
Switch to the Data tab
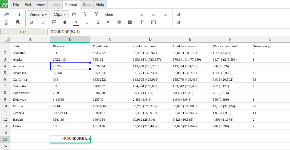coord(86,5)
